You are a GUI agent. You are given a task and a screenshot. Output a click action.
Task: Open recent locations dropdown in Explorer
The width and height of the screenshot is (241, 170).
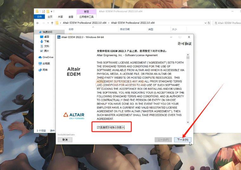[48, 23]
